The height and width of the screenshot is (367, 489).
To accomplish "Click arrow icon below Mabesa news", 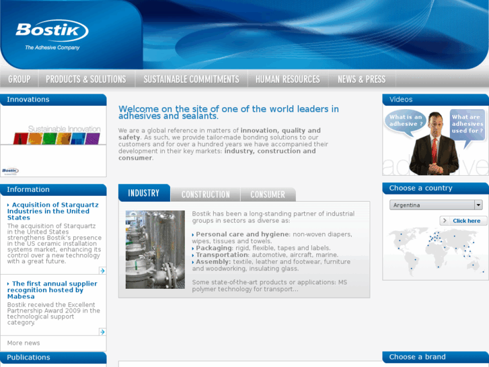I will [102, 332].
